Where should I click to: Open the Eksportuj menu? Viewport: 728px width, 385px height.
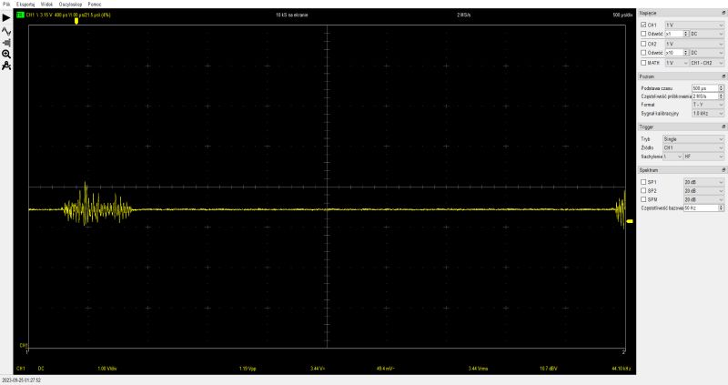pyautogui.click(x=25, y=5)
